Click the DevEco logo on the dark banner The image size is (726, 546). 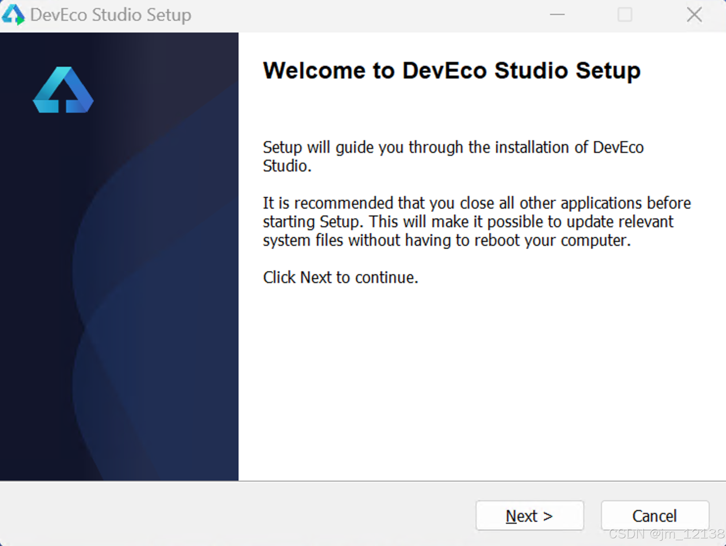click(x=63, y=90)
